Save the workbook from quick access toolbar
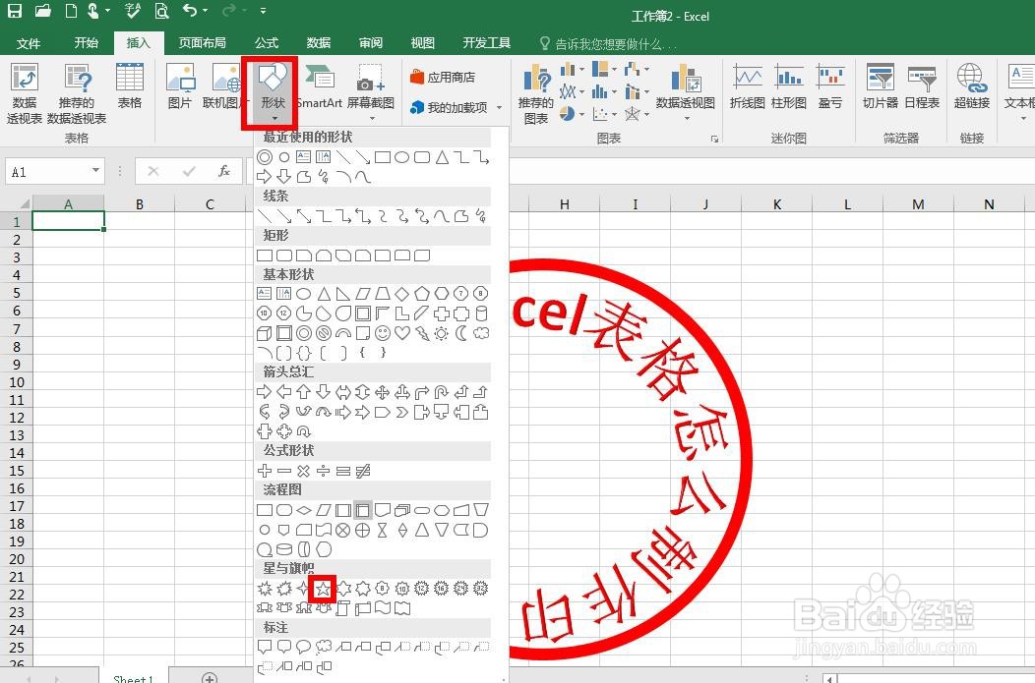 (x=15, y=11)
